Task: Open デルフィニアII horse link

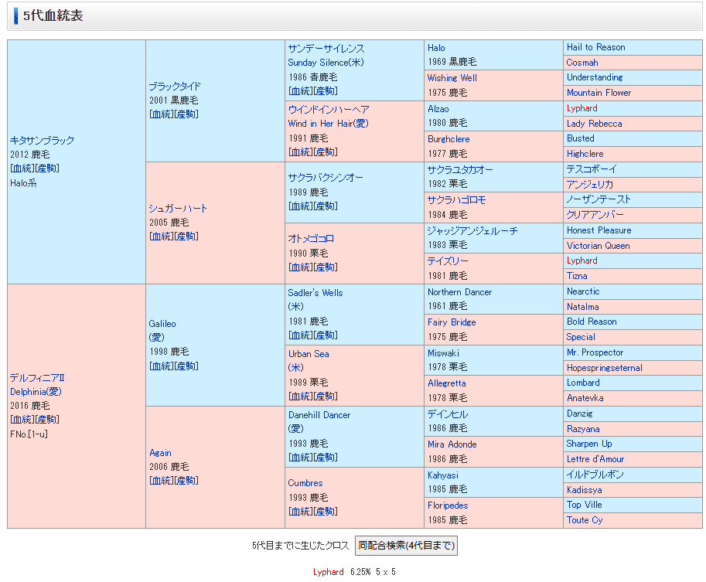Action: (37, 378)
